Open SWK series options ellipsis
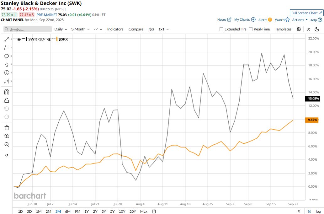 (x=23, y=39)
